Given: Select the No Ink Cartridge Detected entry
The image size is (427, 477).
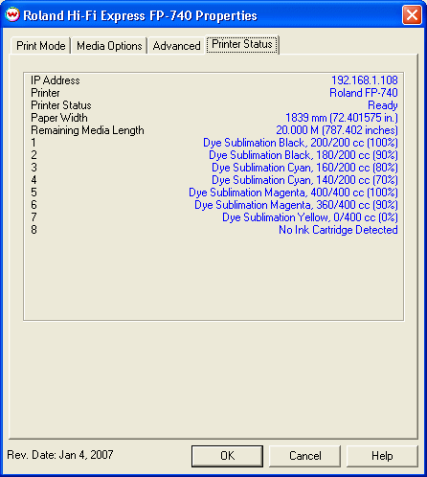Looking at the screenshot, I should tap(338, 230).
